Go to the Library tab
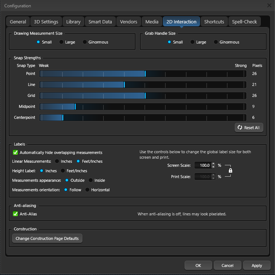Viewport: 275px width, 275px height. click(x=73, y=22)
